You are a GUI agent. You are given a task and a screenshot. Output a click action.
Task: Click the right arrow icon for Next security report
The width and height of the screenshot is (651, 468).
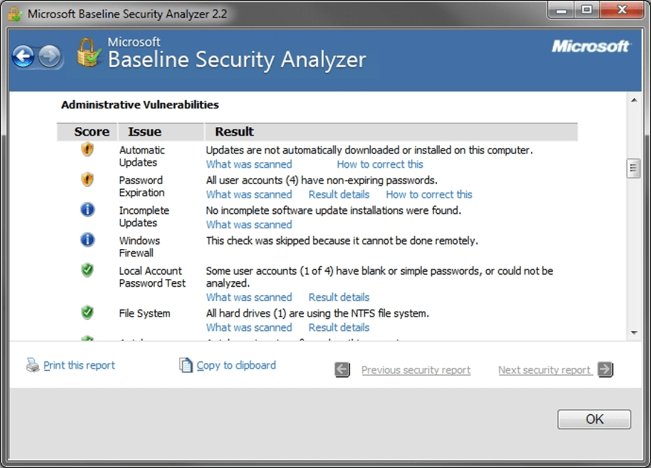[x=605, y=369]
